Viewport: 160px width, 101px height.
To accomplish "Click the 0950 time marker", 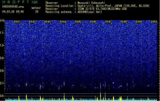I will [x=154, y=22].
